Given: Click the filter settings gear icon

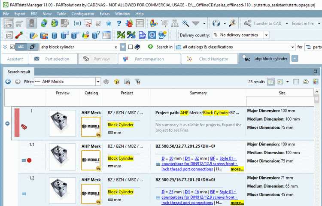Looking at the screenshot, I should tap(106, 82).
